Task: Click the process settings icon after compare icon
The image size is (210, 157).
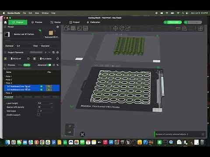Action: pos(57,65)
